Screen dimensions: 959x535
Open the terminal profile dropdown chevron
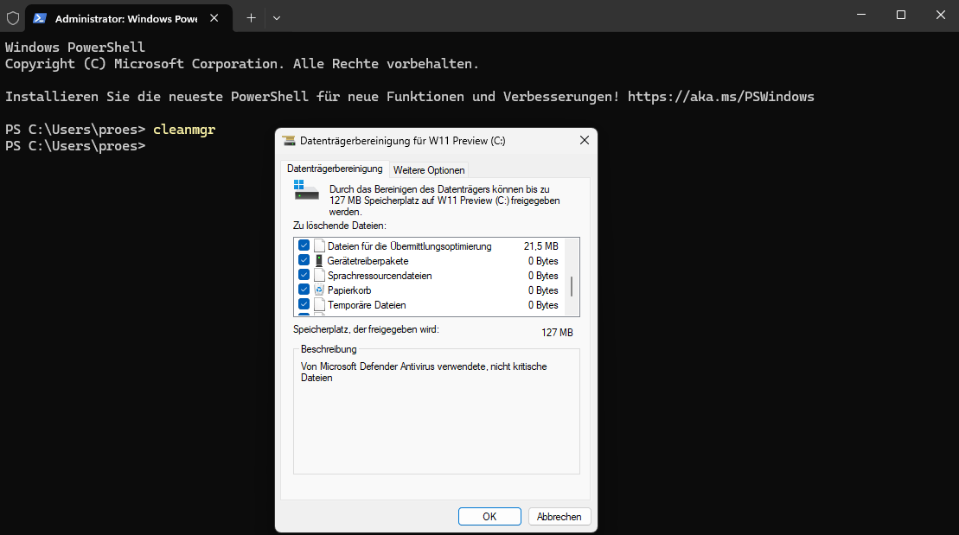click(277, 18)
